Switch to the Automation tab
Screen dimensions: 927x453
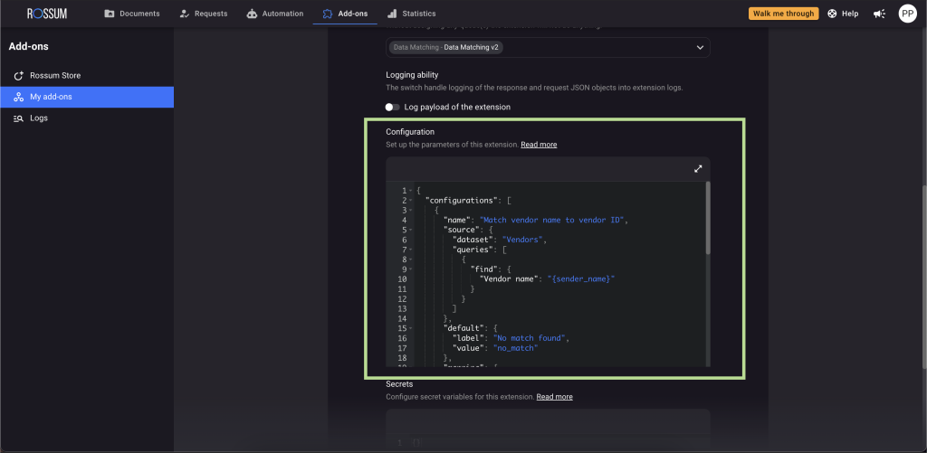pyautogui.click(x=275, y=14)
